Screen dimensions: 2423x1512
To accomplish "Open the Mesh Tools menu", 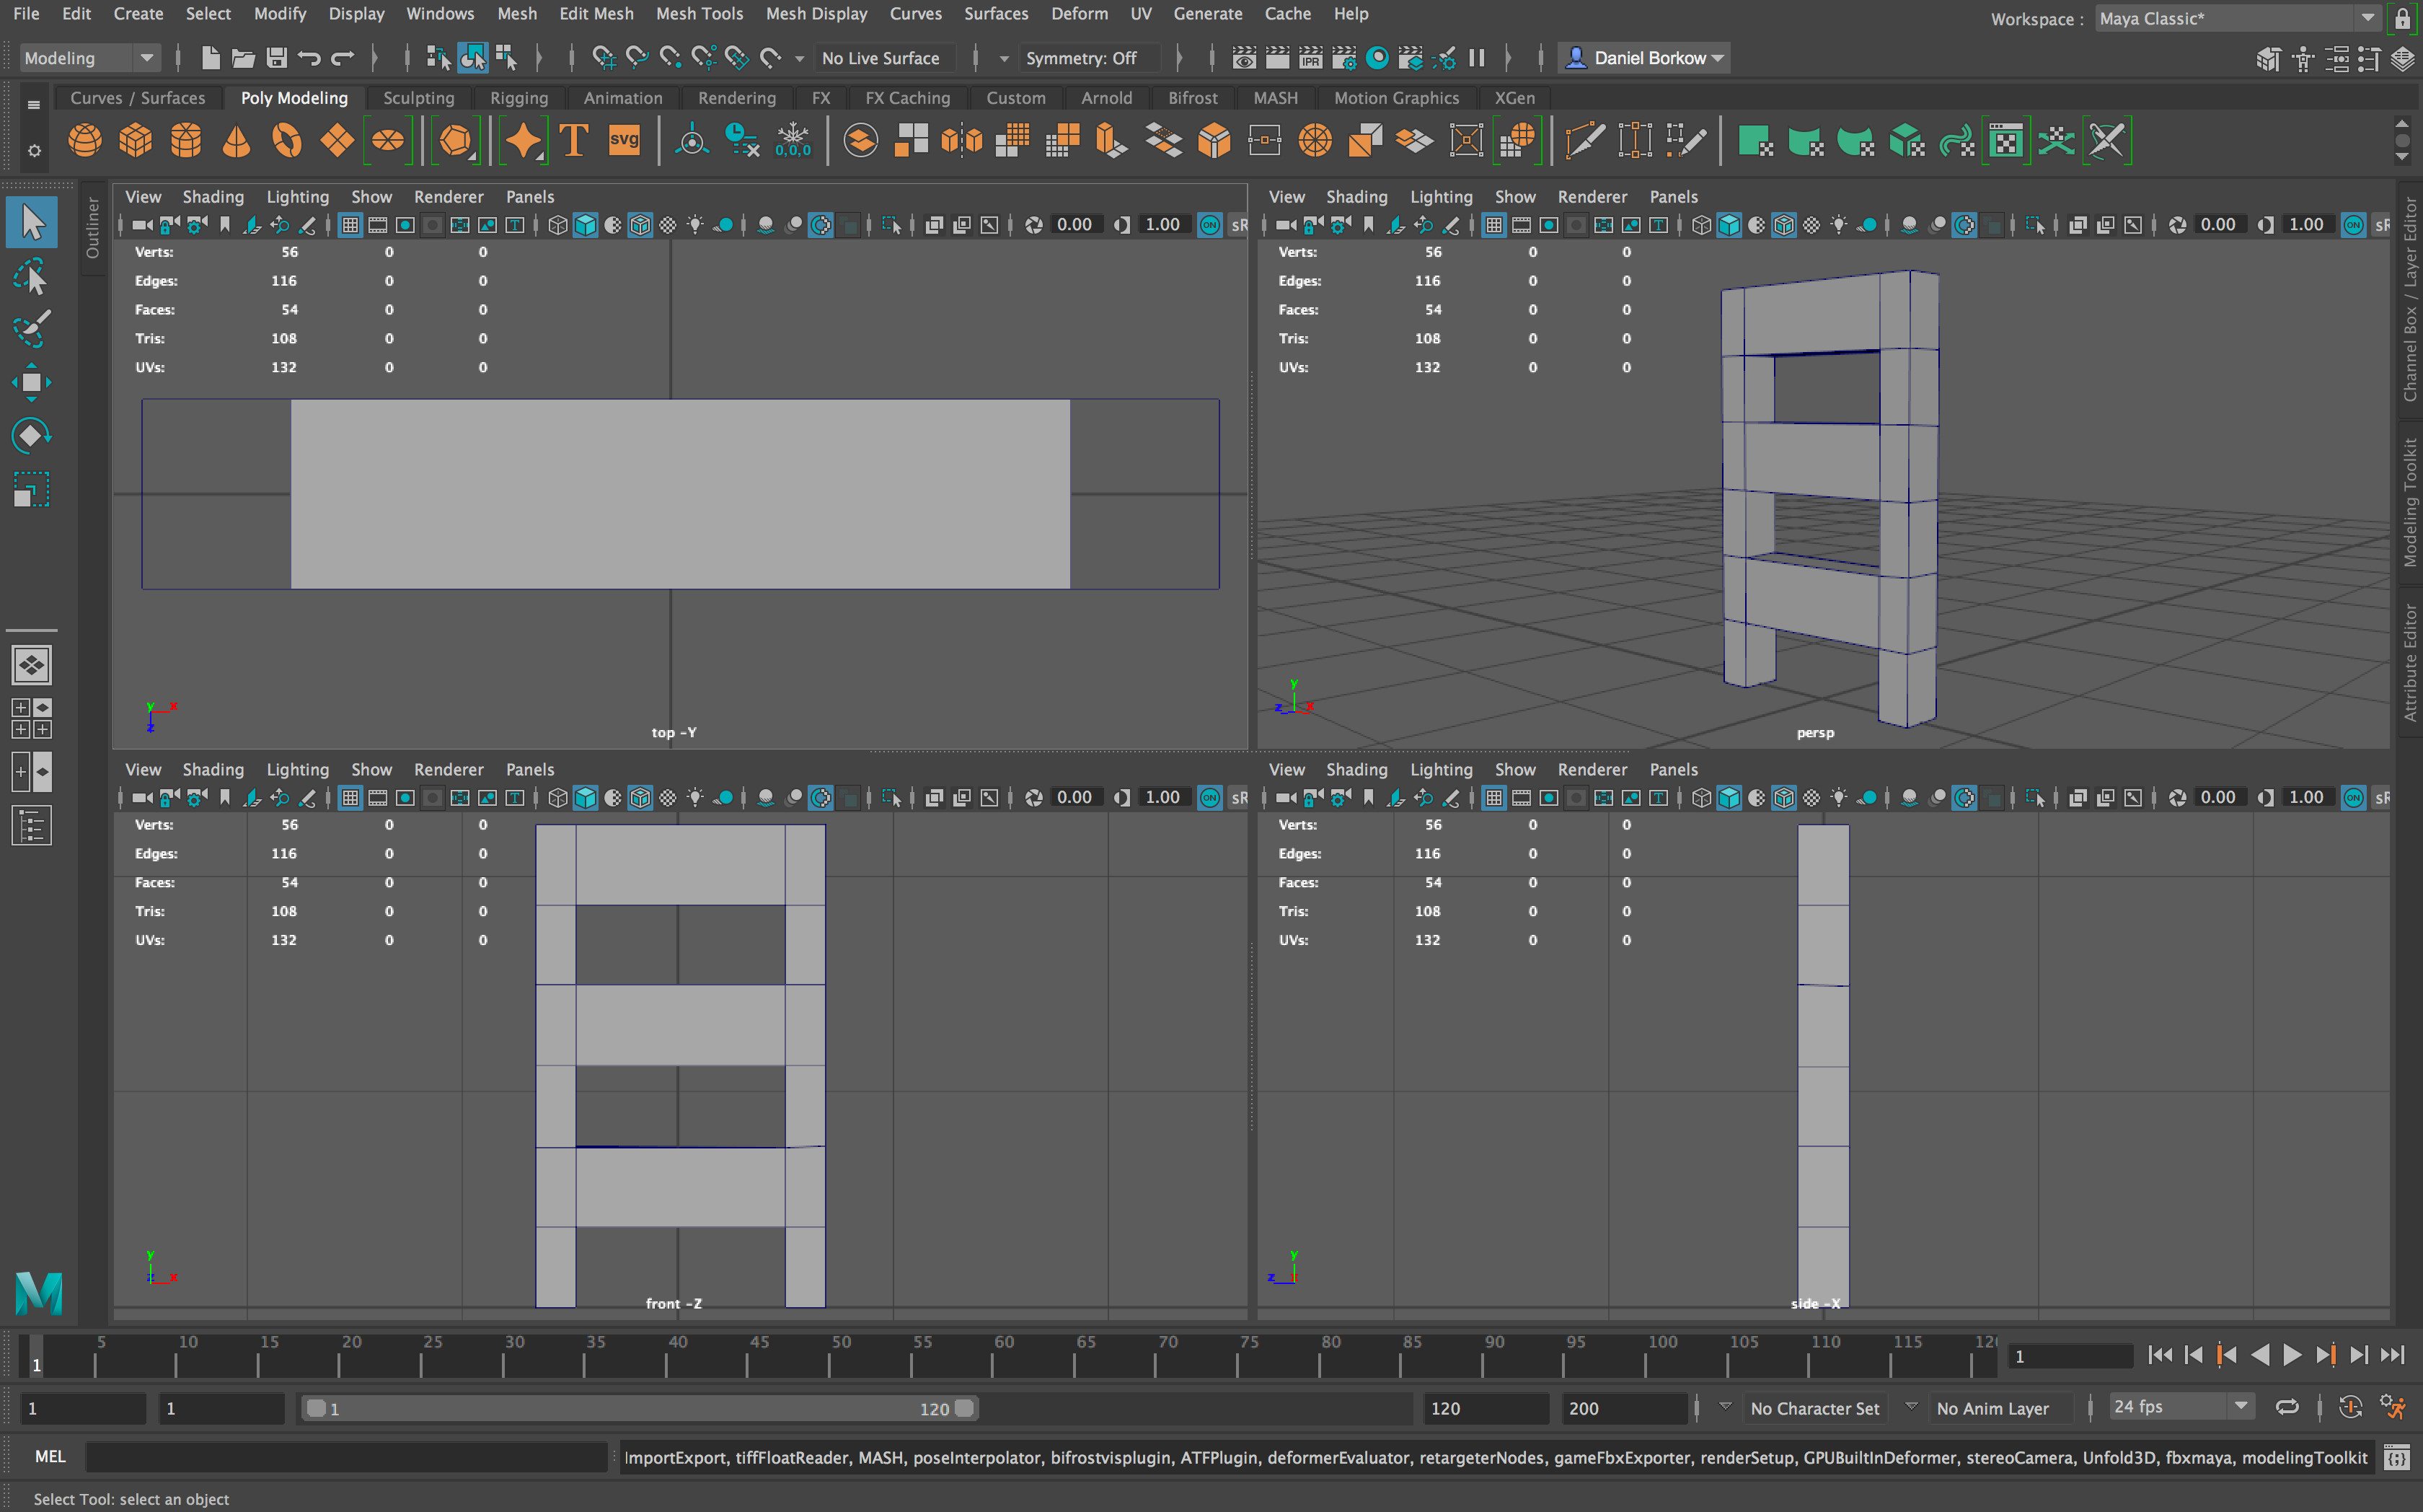I will (x=699, y=14).
